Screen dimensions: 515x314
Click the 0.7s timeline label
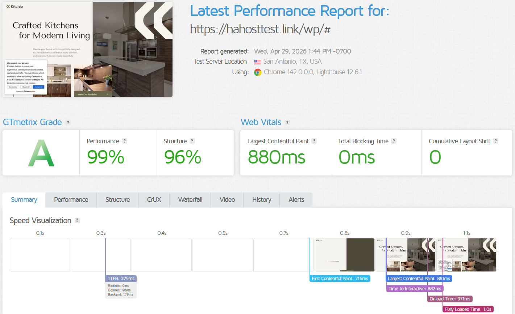pos(284,233)
